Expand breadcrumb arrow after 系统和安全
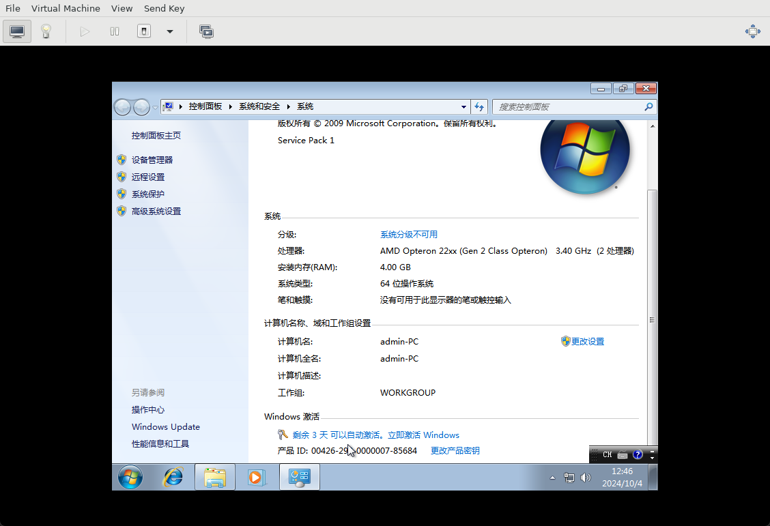 [x=288, y=106]
